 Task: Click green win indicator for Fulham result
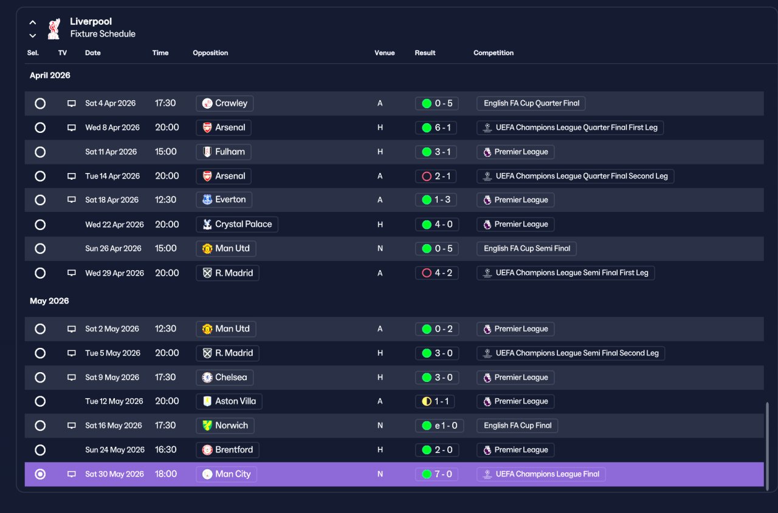tap(427, 152)
